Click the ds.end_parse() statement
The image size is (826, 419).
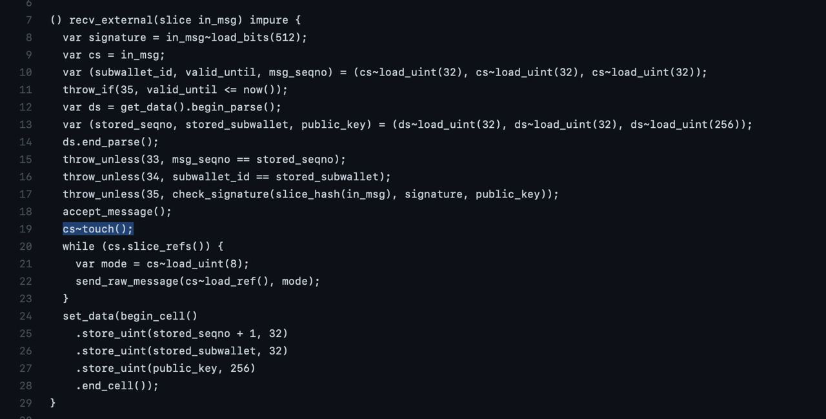click(x=110, y=142)
